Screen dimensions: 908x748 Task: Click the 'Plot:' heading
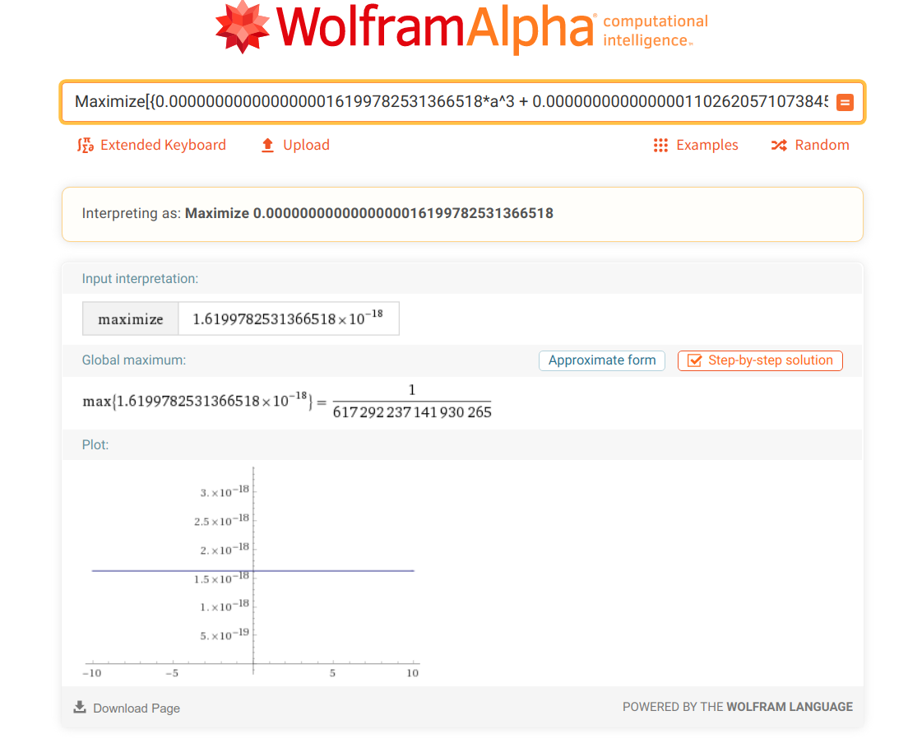click(x=95, y=445)
